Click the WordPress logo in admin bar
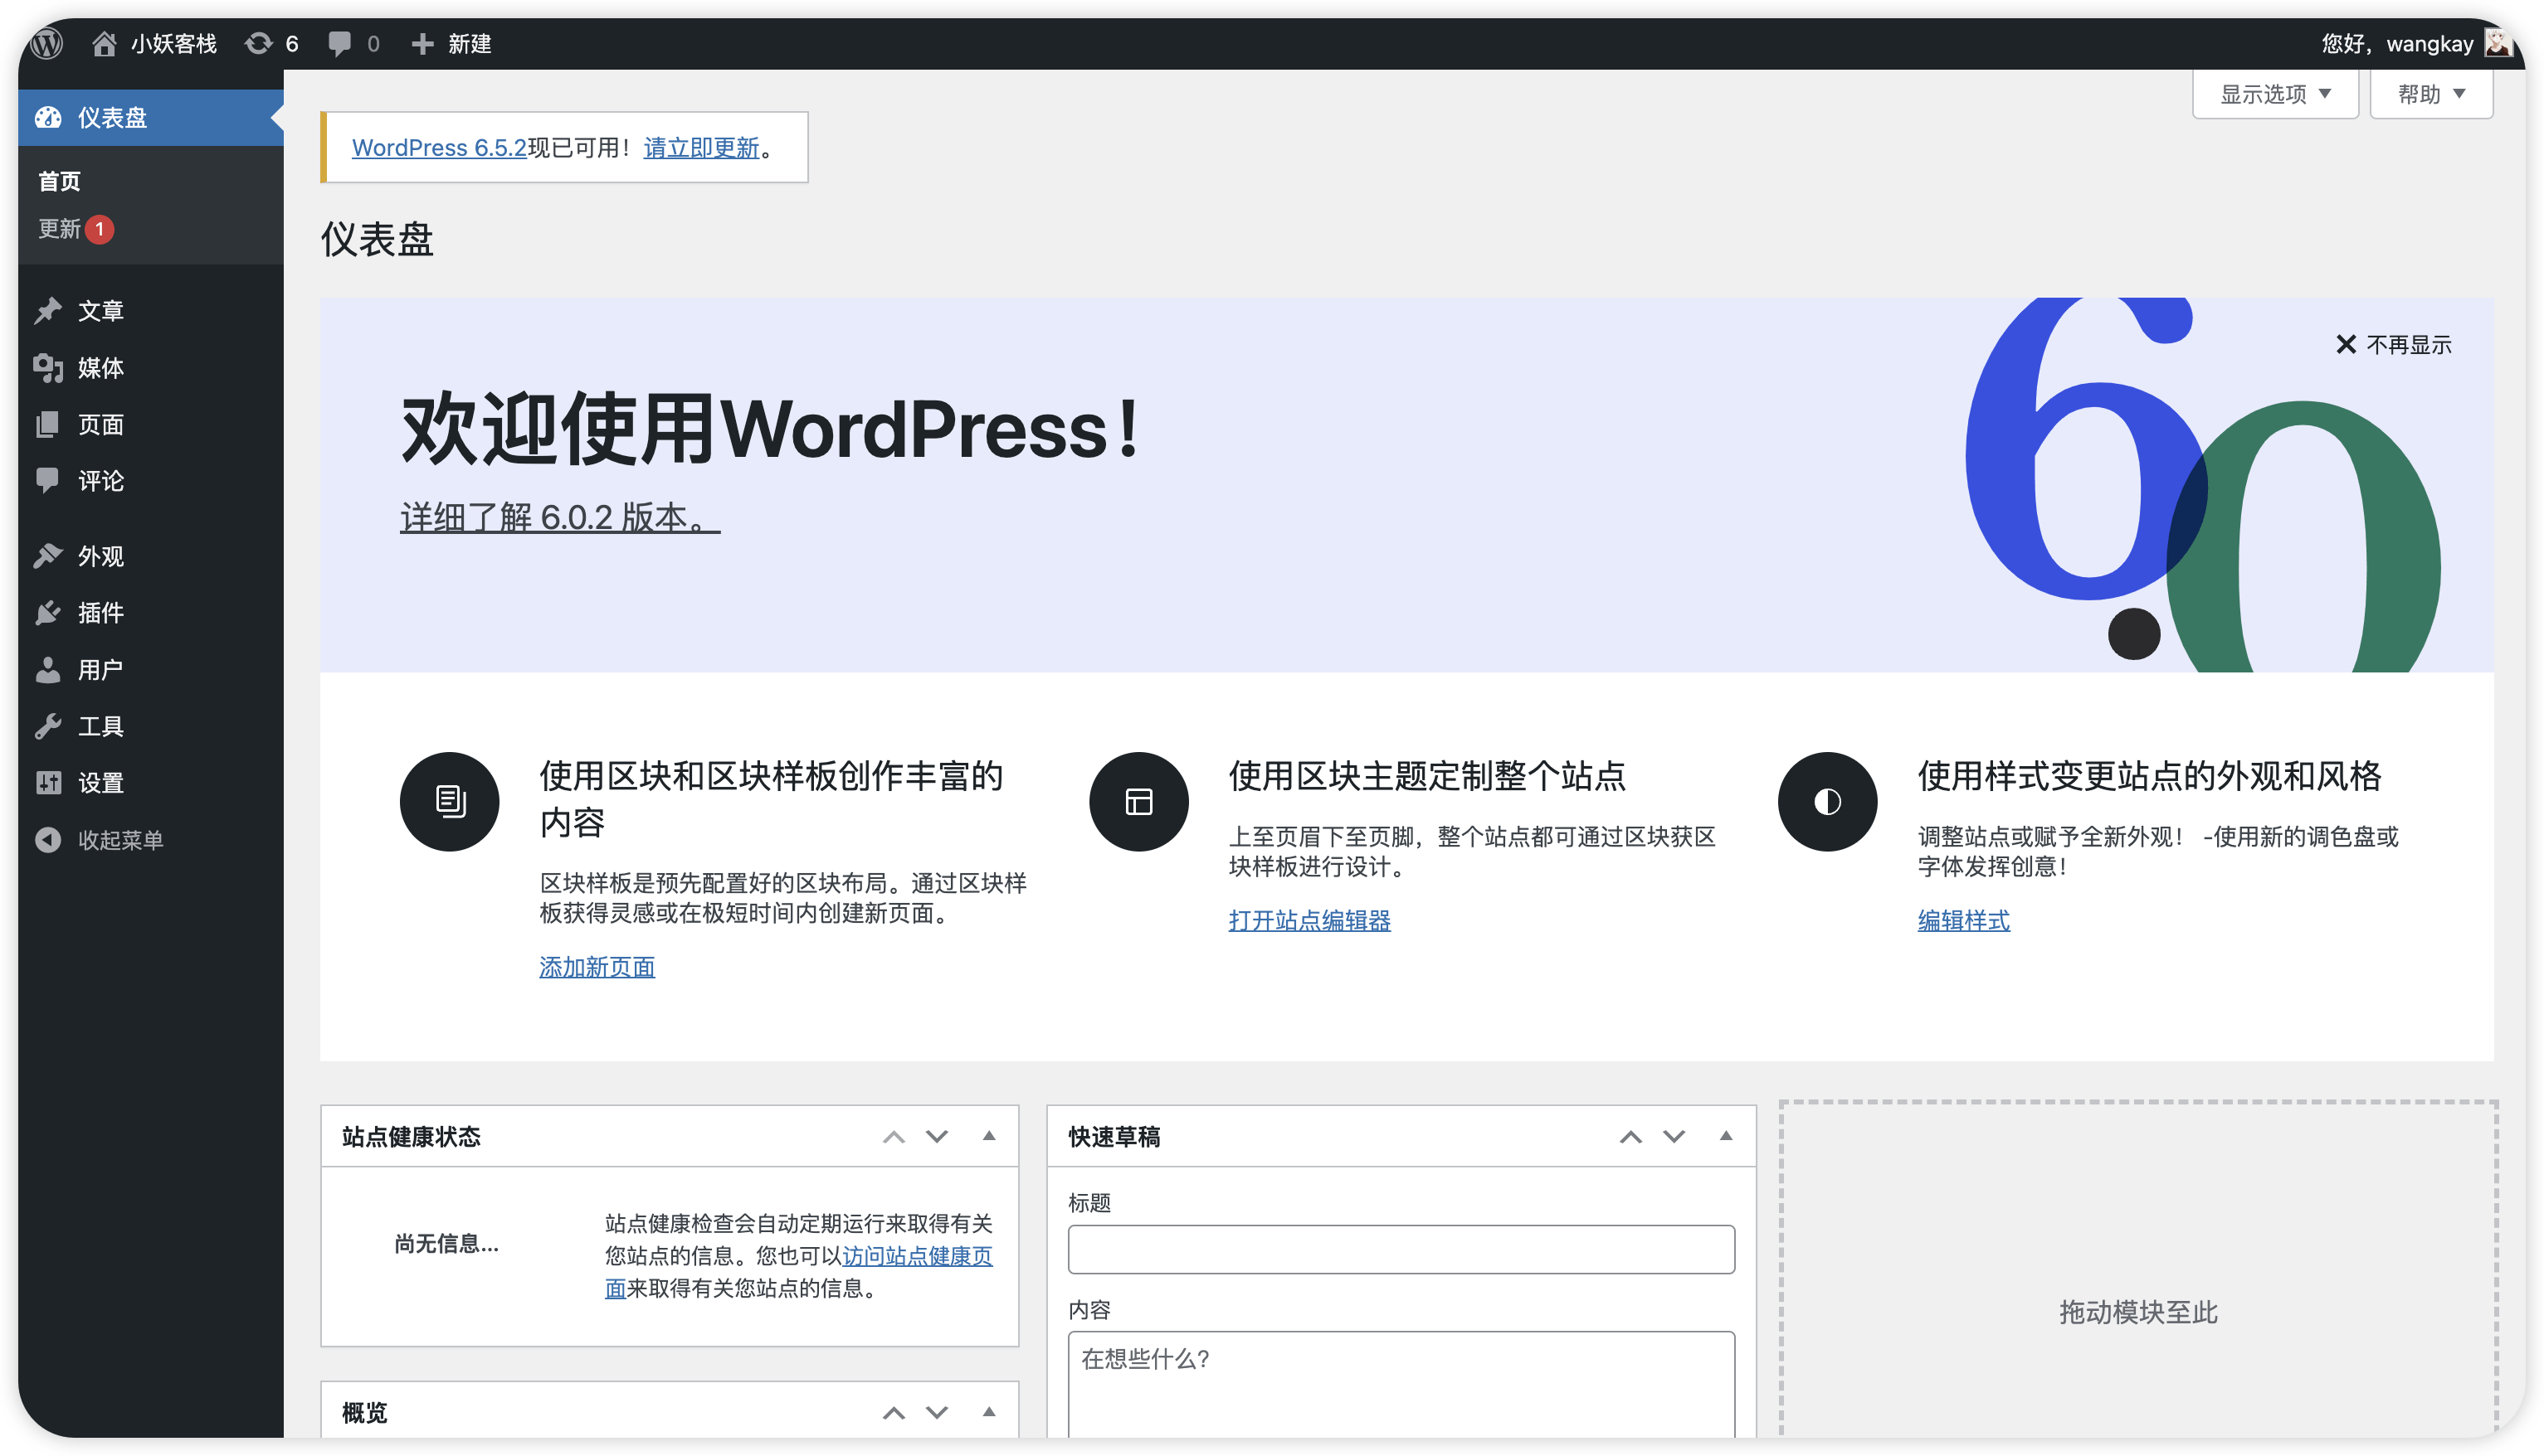 (47, 43)
